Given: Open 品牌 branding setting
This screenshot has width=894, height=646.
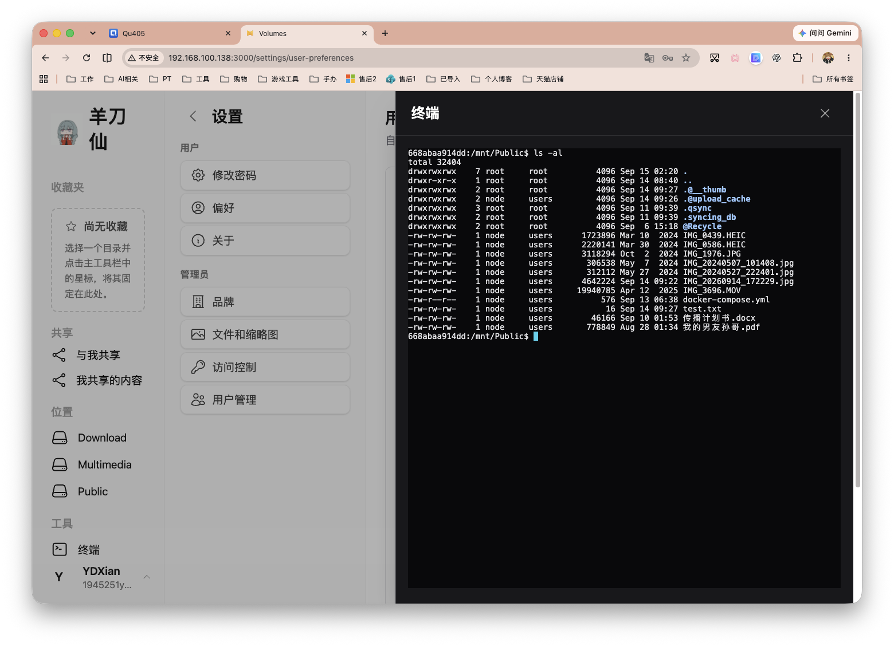Looking at the screenshot, I should pos(265,302).
